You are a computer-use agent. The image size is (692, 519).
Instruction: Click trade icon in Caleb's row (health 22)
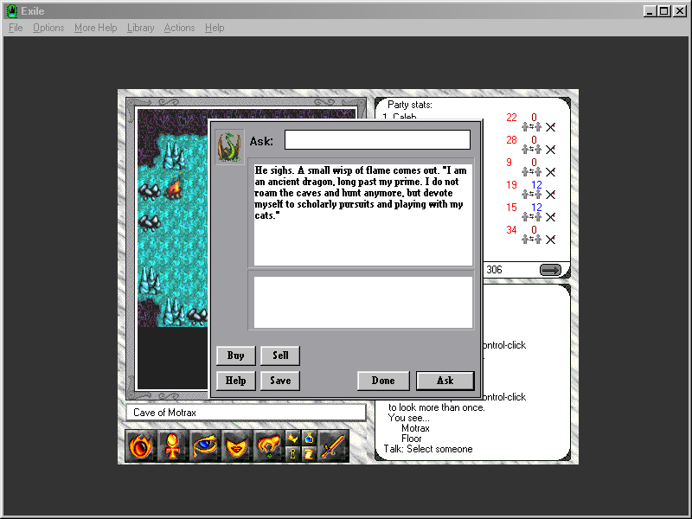(x=531, y=127)
